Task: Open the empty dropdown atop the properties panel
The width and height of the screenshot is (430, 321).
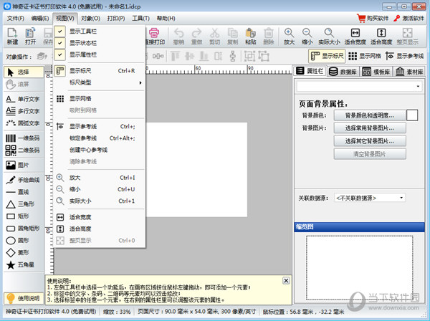Action: coord(359,87)
